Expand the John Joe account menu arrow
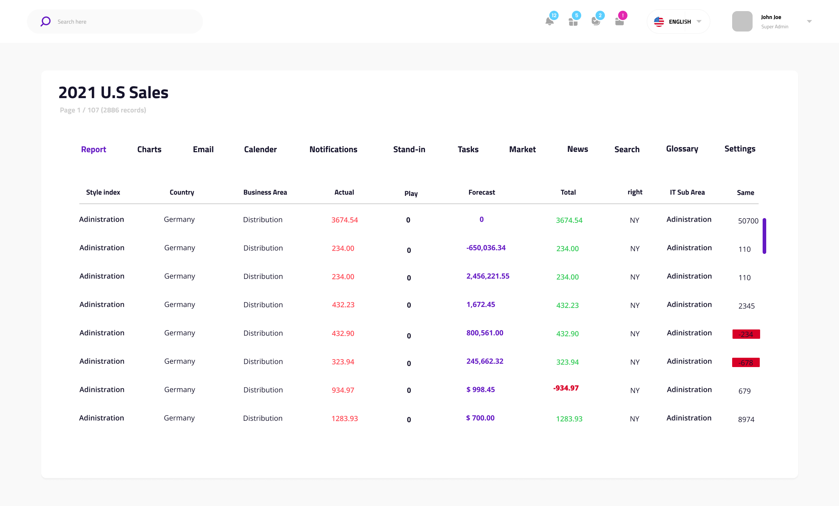Screen dimensions: 839x506 click(809, 21)
